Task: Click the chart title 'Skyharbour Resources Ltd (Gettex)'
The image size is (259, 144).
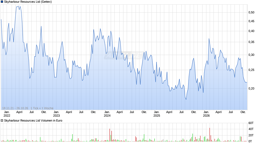Action: click(28, 2)
